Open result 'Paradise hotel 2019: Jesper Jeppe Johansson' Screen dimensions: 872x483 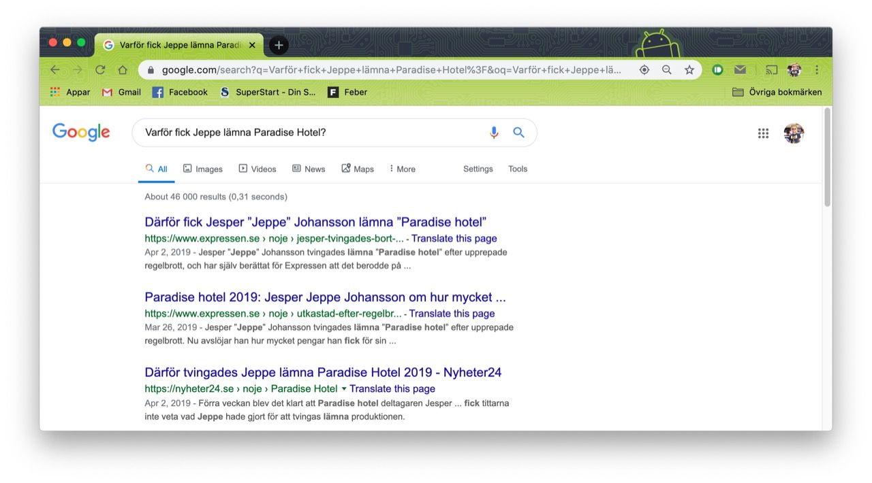click(325, 297)
